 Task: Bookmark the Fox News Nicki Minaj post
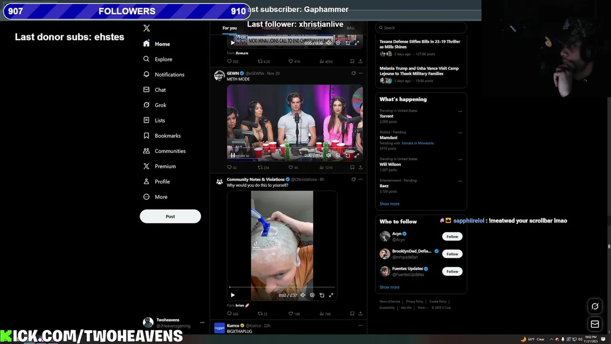point(352,61)
